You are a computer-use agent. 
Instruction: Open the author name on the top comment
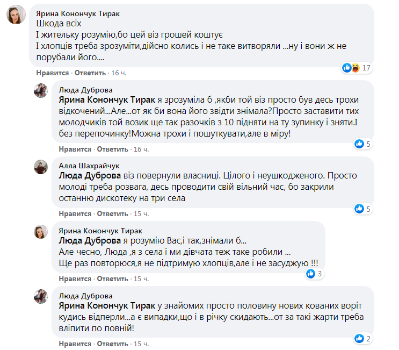tap(74, 12)
